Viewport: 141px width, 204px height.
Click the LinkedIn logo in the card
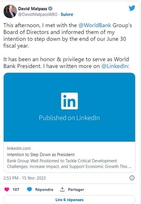click(x=69, y=101)
